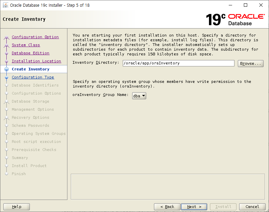The width and height of the screenshot is (269, 212).
Task: Click the Configuration Option step node icon
Action: [6, 37]
